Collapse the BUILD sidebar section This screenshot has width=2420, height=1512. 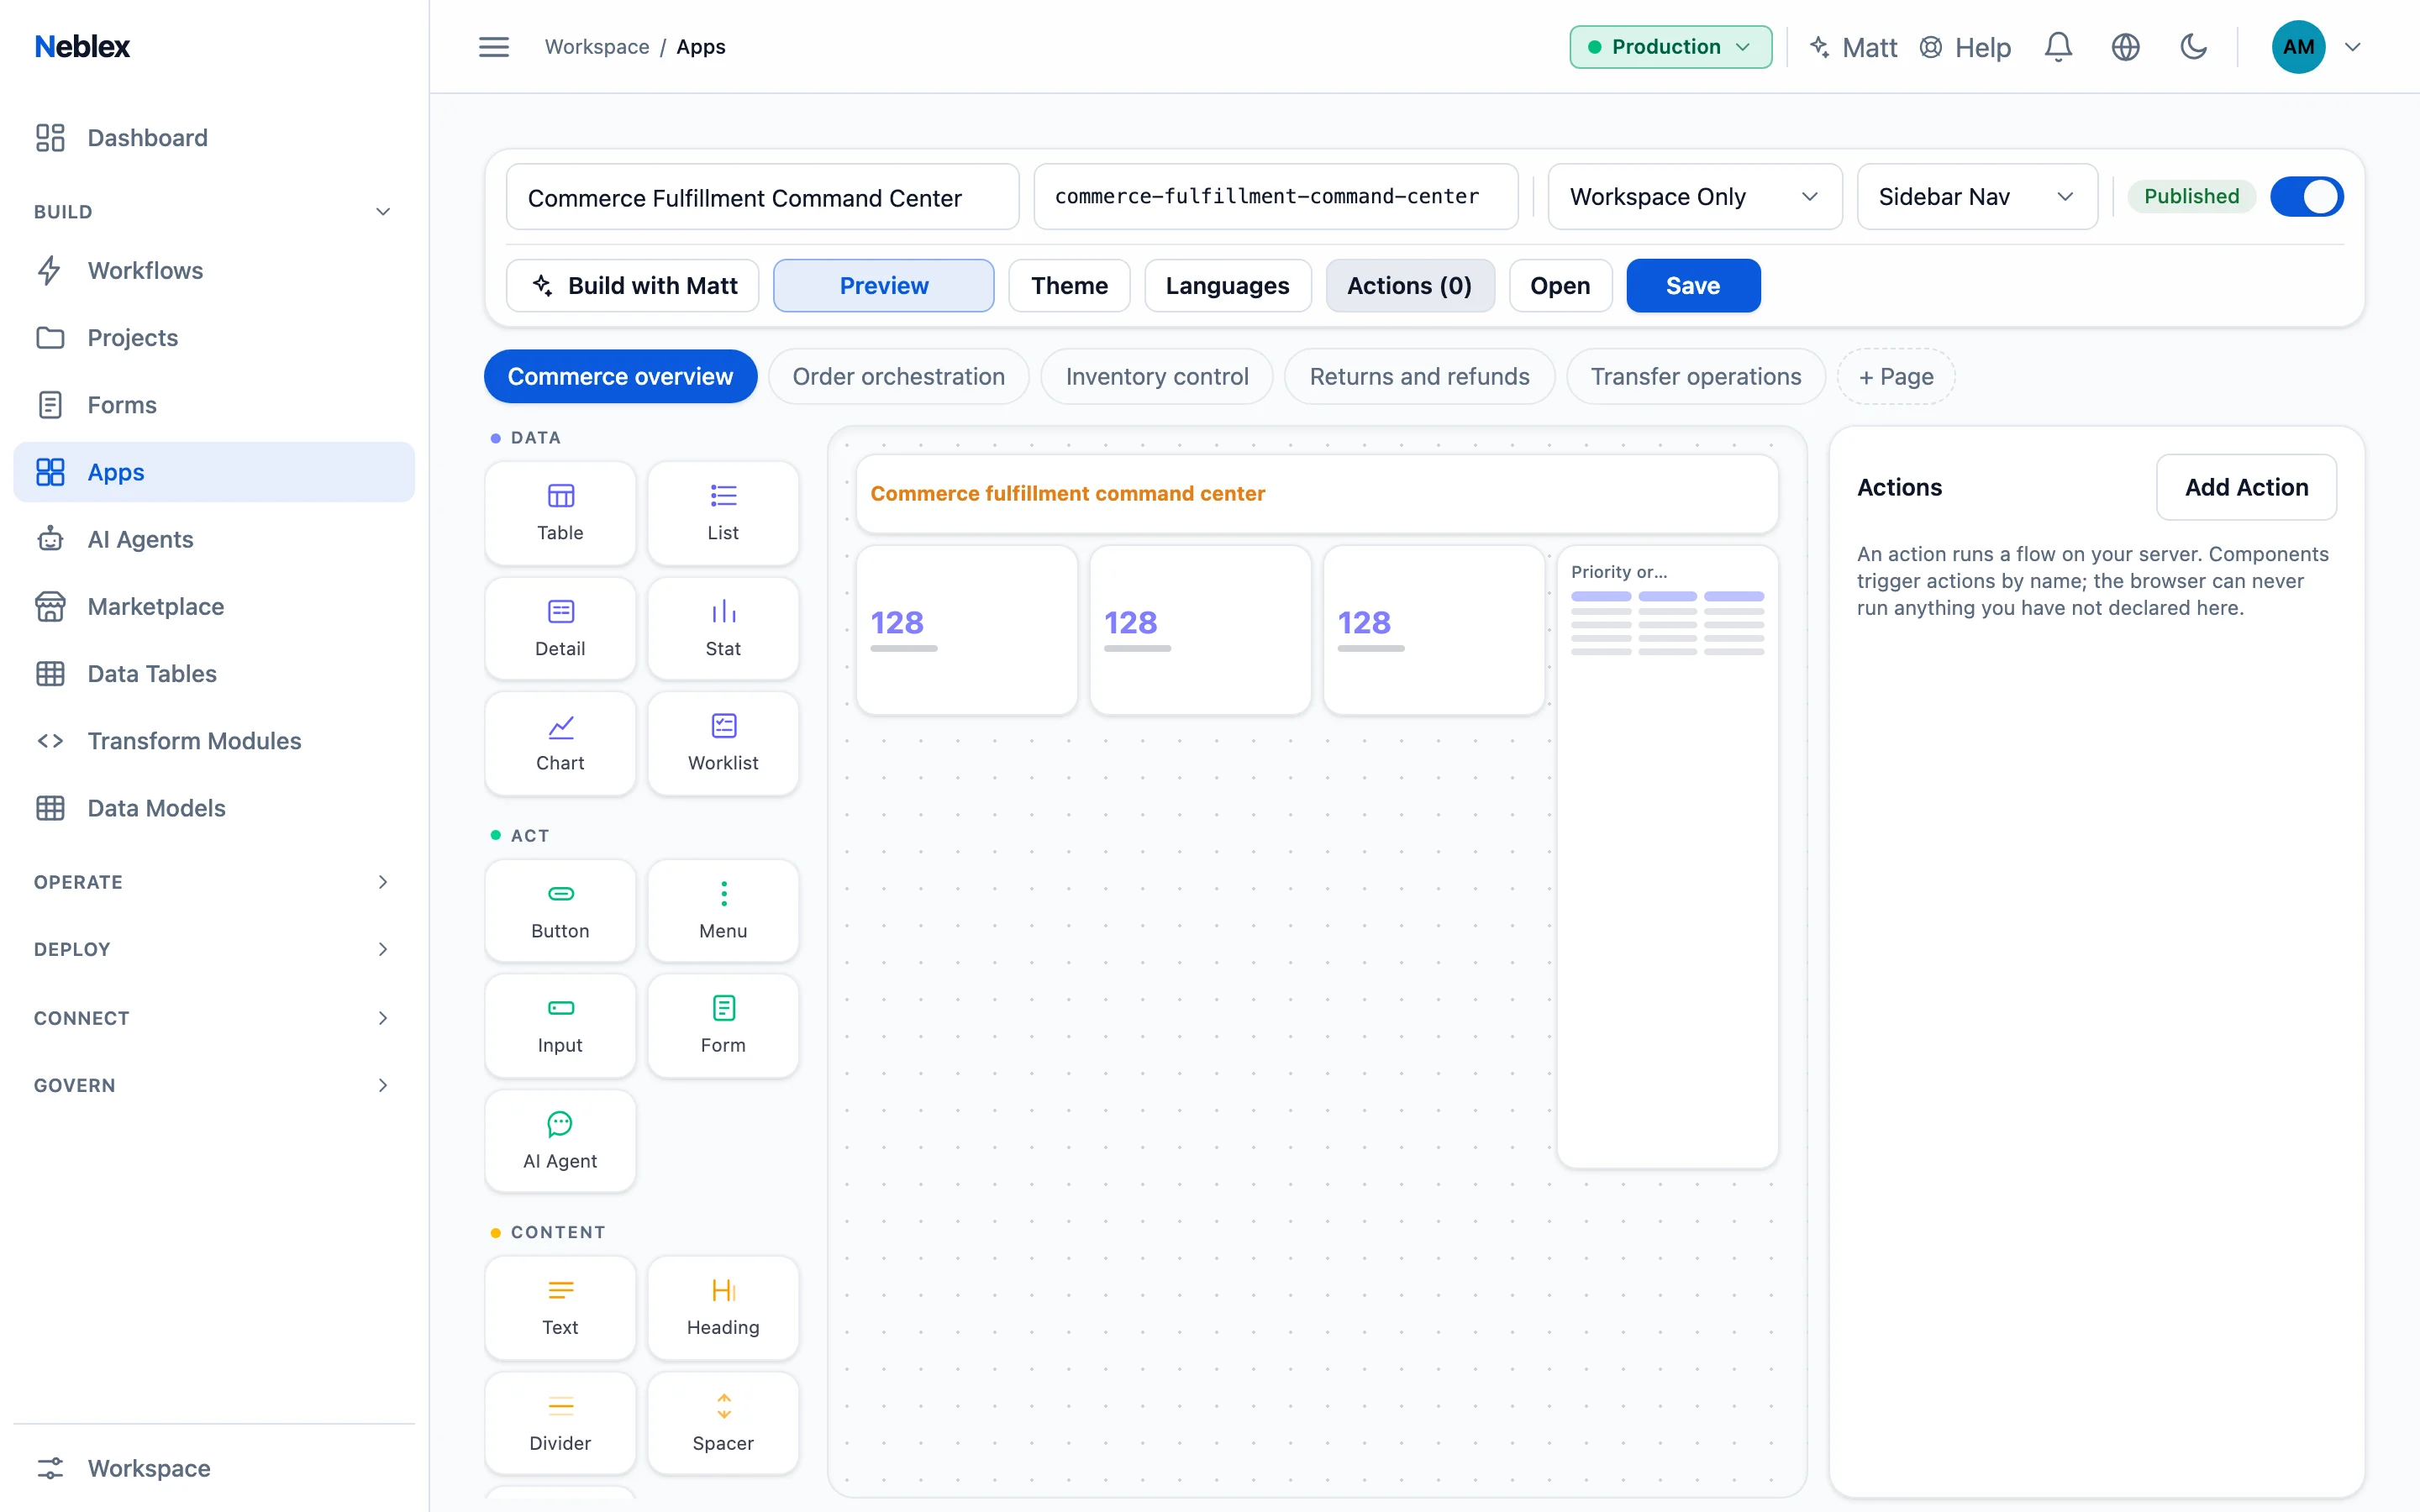[x=213, y=212]
